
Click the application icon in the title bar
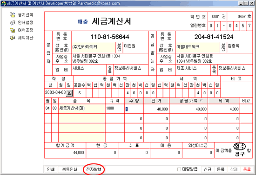(x=4, y=3)
